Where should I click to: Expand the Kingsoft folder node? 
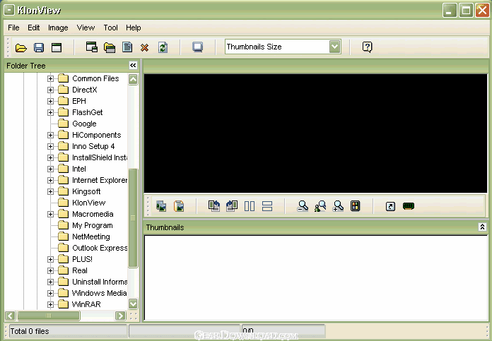click(x=50, y=191)
